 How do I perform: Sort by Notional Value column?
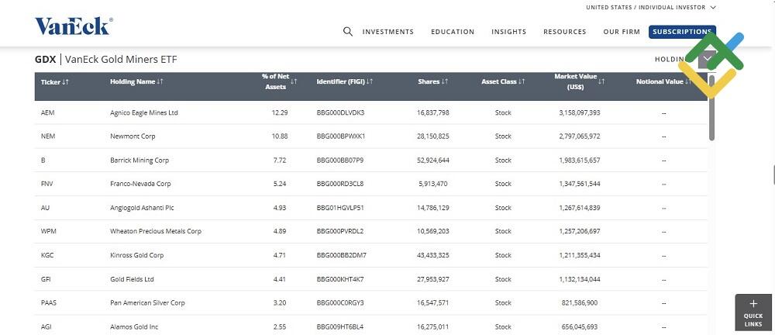tap(663, 81)
